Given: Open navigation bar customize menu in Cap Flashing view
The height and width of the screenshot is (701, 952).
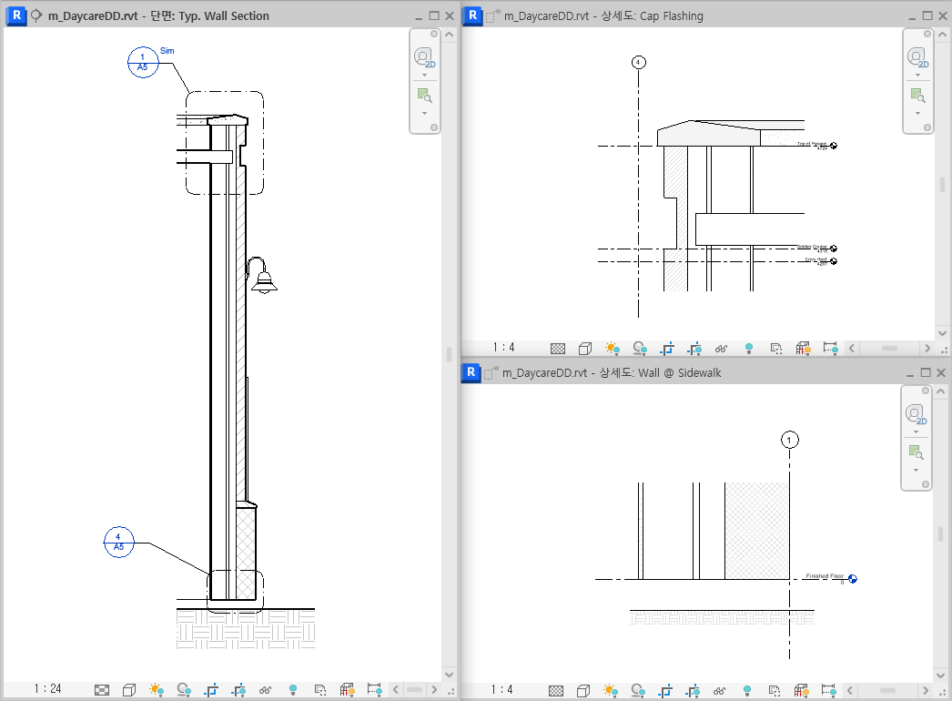Looking at the screenshot, I should tap(927, 127).
